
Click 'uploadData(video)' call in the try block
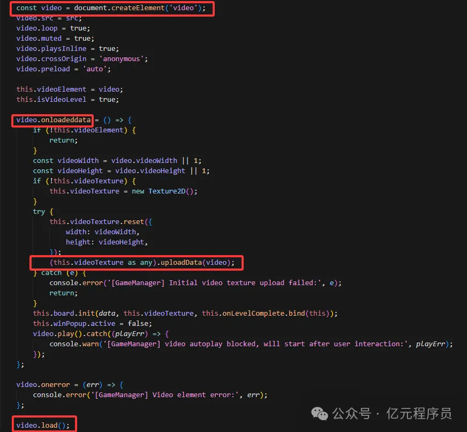pos(195,262)
